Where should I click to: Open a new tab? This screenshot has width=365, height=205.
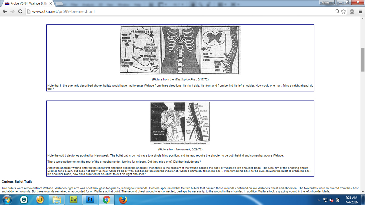click(60, 3)
